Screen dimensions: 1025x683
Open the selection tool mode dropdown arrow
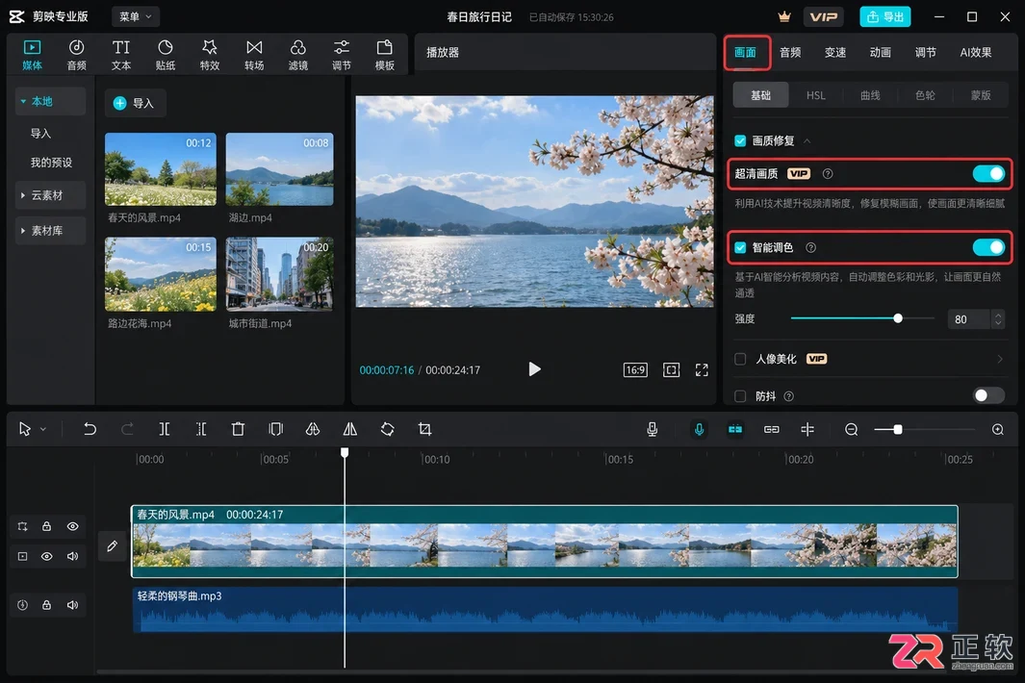click(x=43, y=429)
